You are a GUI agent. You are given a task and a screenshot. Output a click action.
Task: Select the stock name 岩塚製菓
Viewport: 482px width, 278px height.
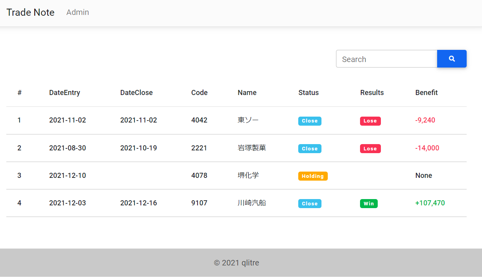point(252,148)
